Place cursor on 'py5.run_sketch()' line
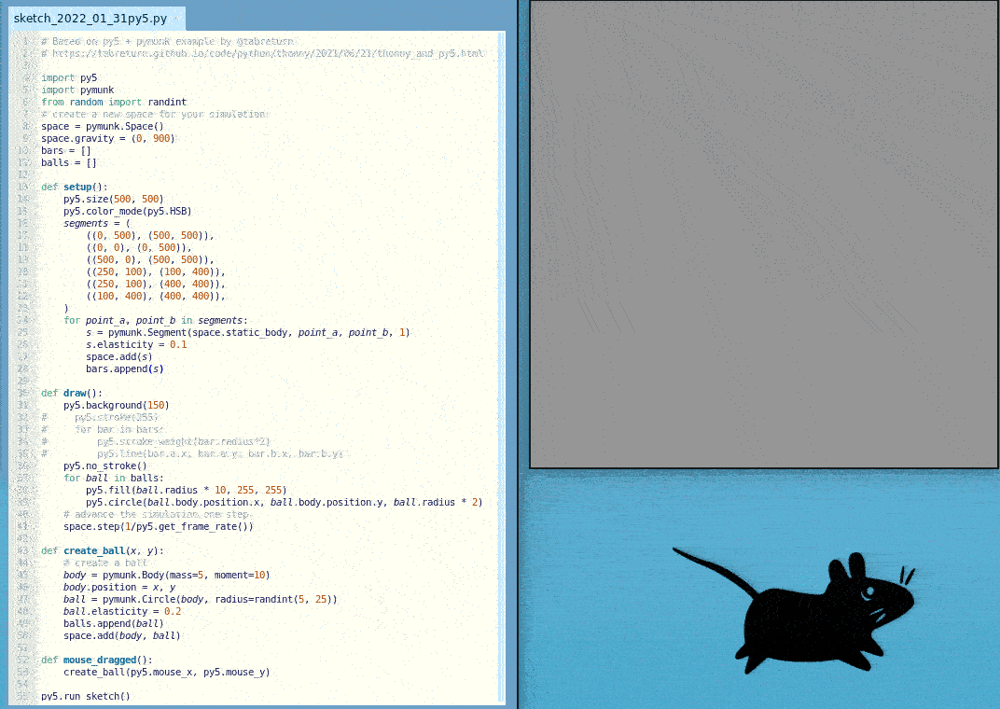This screenshot has height=709, width=1000. point(86,696)
